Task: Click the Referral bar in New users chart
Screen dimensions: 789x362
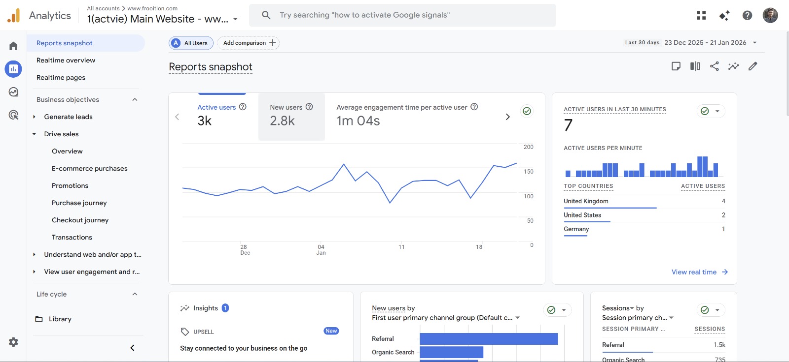Action: [488, 339]
